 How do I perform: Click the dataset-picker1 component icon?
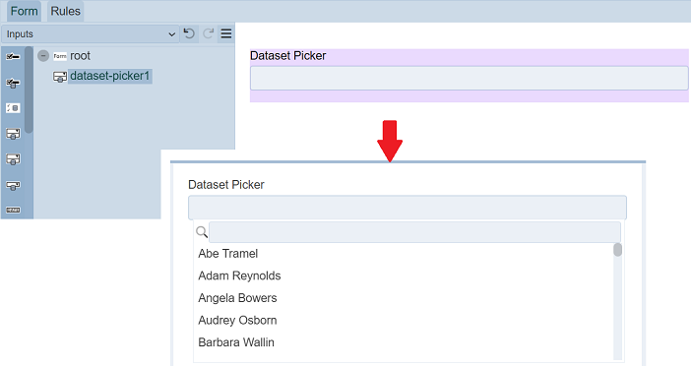[x=60, y=77]
